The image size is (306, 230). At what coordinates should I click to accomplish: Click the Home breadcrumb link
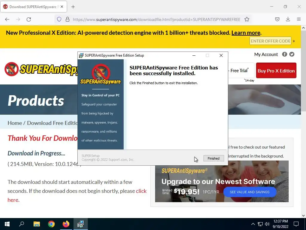(x=15, y=123)
